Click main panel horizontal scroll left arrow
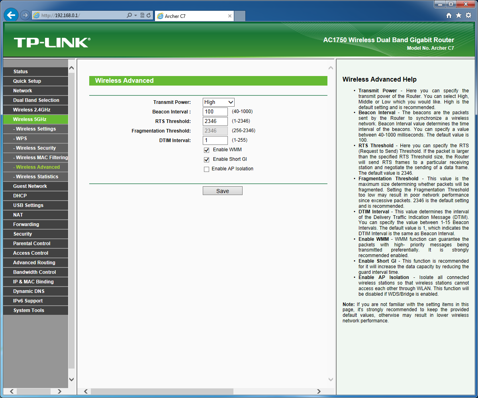This screenshot has height=398, width=478. [x=86, y=392]
